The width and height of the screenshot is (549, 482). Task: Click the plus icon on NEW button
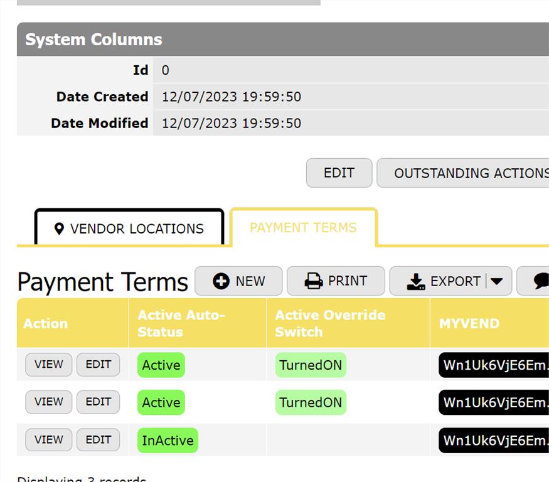pyautogui.click(x=221, y=281)
